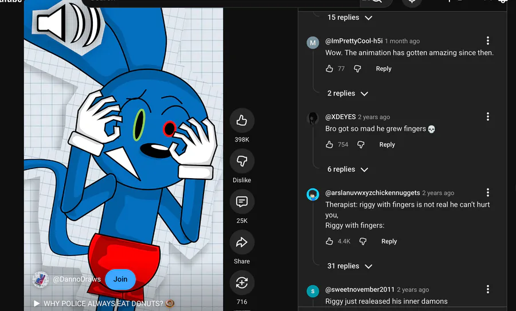Click text 'Wow. The animation has gotten amazing since then.'
The height and width of the screenshot is (311, 516).
click(409, 53)
